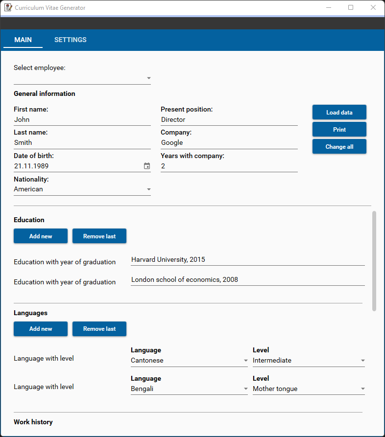Click the Work history heading
Image resolution: width=385 pixels, height=437 pixels.
tap(33, 422)
